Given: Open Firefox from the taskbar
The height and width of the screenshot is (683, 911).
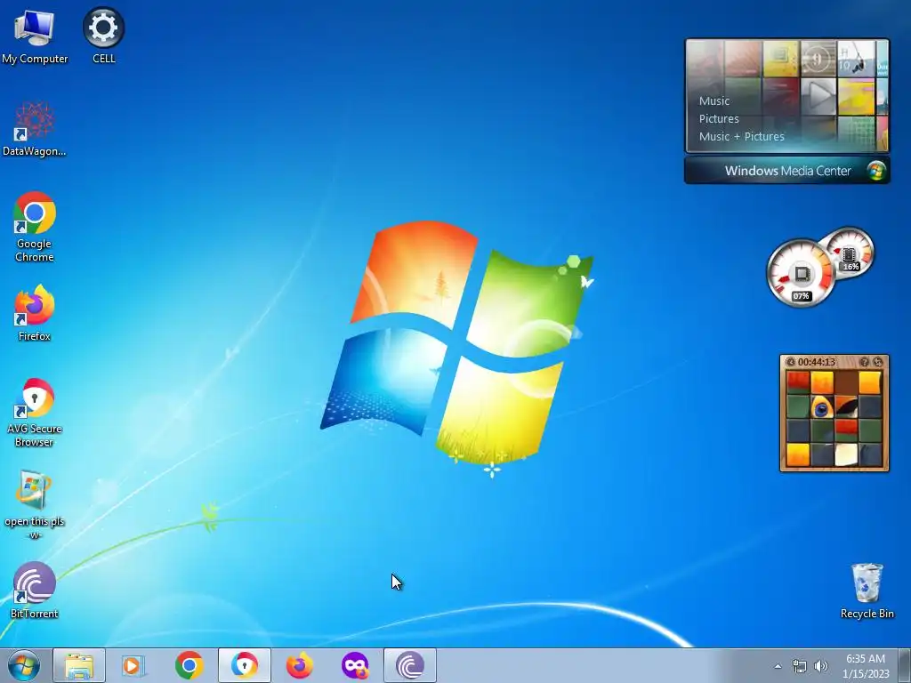Looking at the screenshot, I should point(299,665).
